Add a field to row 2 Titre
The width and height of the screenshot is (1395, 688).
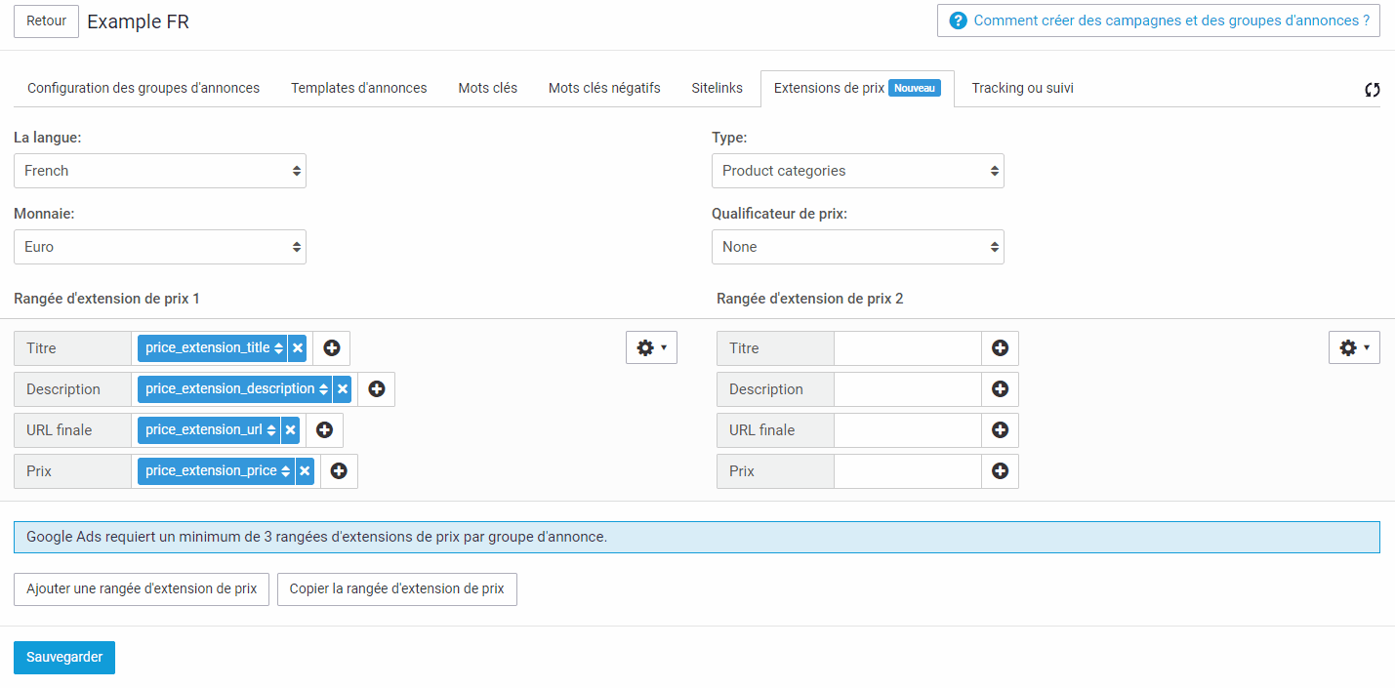1000,348
